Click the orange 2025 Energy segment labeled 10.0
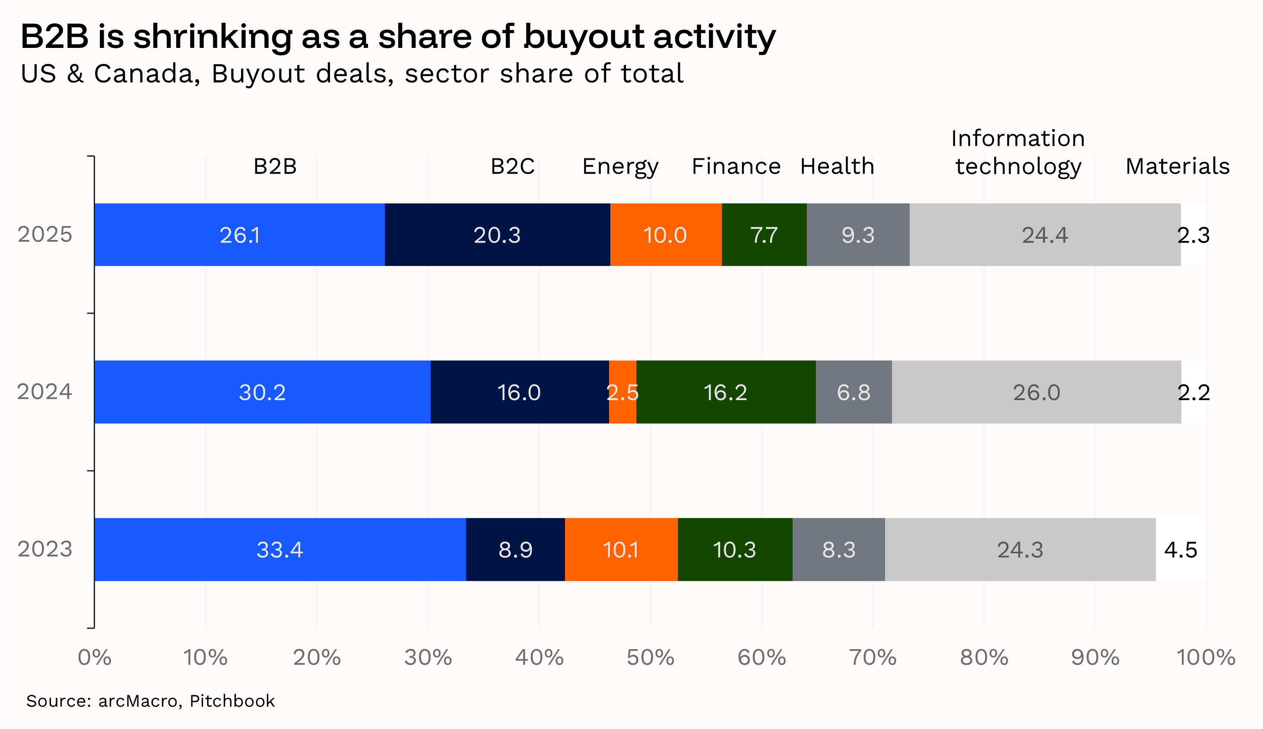 coord(665,235)
